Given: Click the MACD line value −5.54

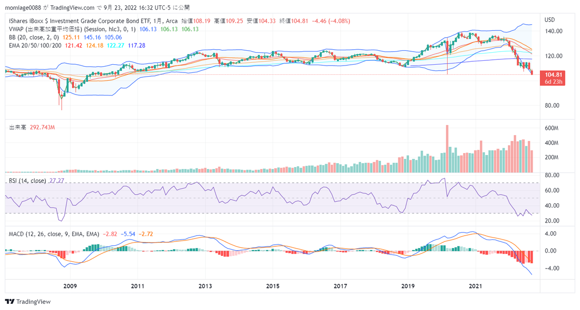Looking at the screenshot, I should (x=129, y=234).
